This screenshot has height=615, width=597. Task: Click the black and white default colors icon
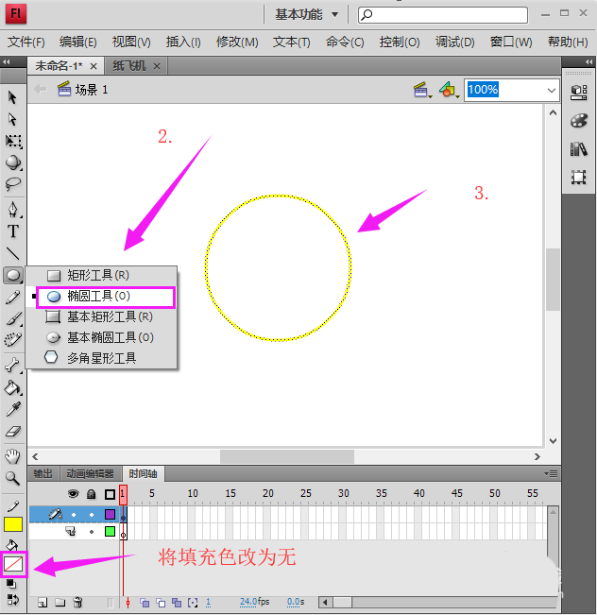click(11, 585)
